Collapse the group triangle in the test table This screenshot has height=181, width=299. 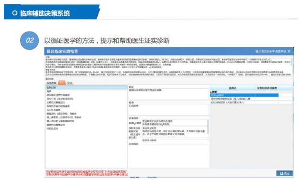[211, 92]
